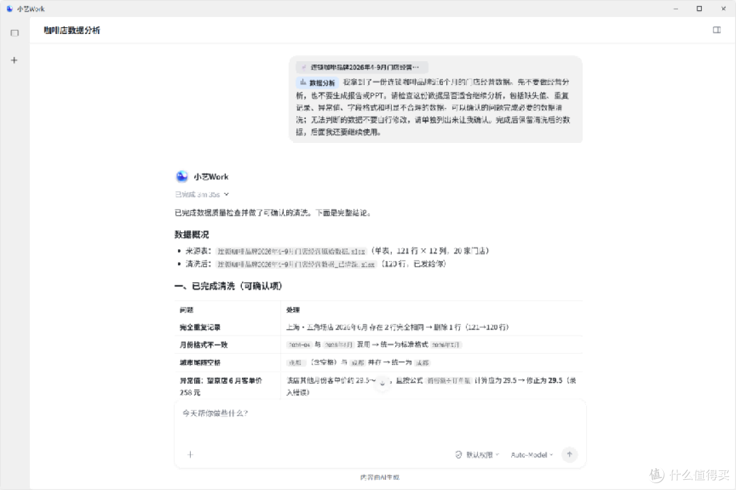Click the 内容由AI生成 footer text
This screenshot has width=736, height=490.
pos(380,477)
